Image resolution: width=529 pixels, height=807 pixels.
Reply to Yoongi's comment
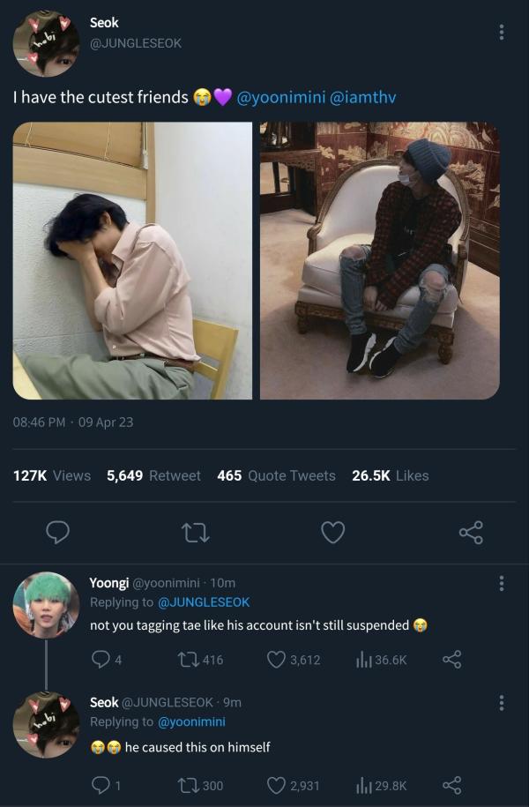100,659
